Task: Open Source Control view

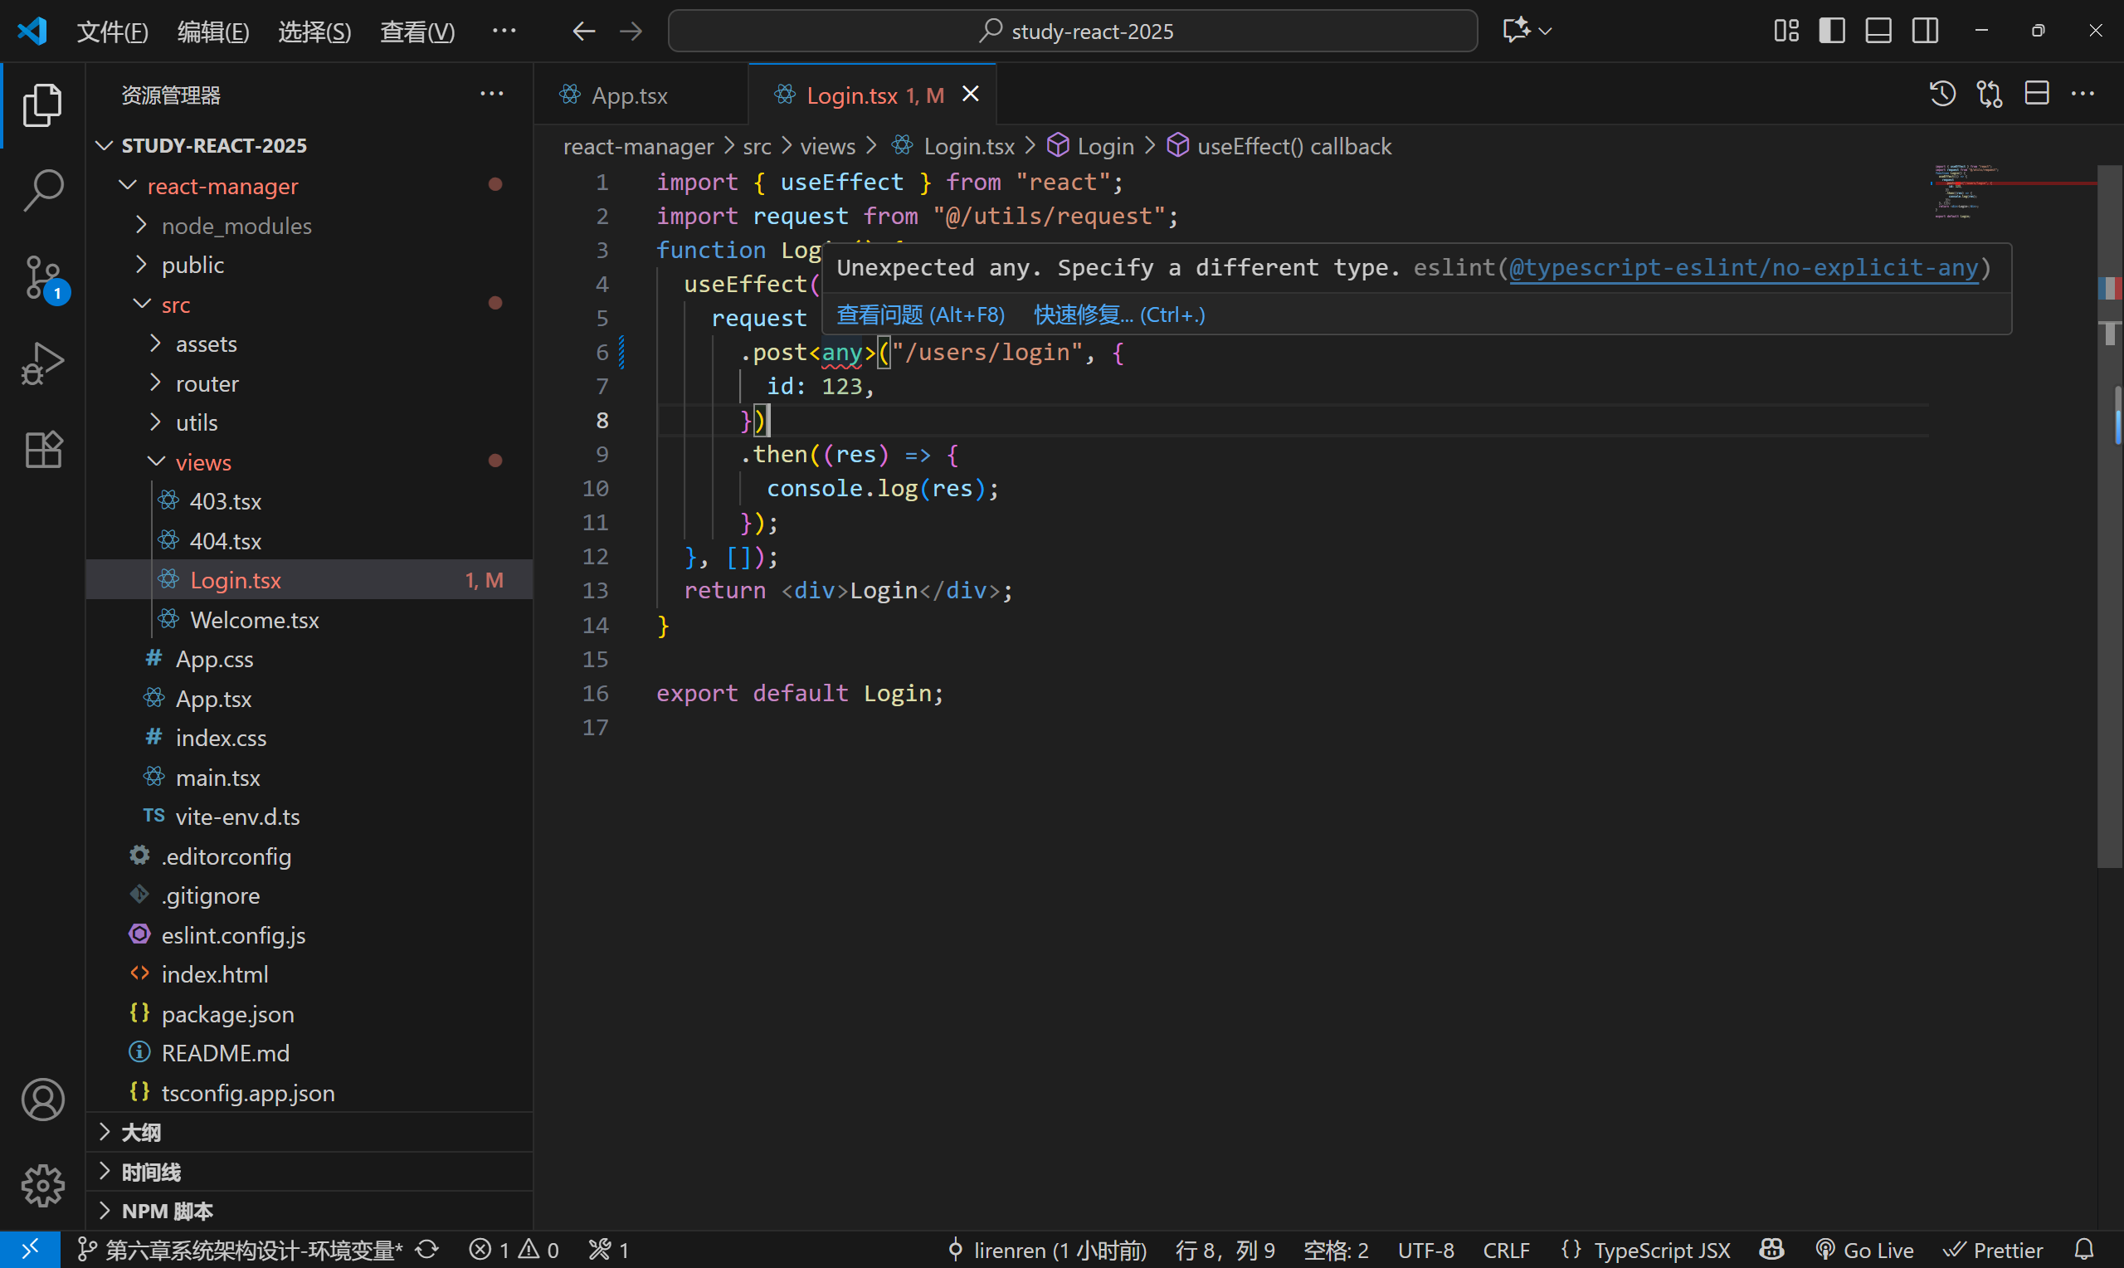Action: coord(42,277)
